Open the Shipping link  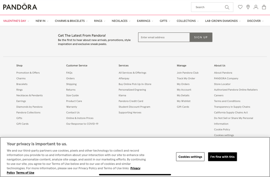pyautogui.click(x=71, y=84)
